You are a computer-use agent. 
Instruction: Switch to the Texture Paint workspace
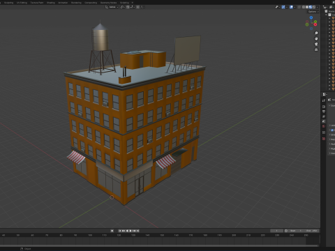coord(37,3)
